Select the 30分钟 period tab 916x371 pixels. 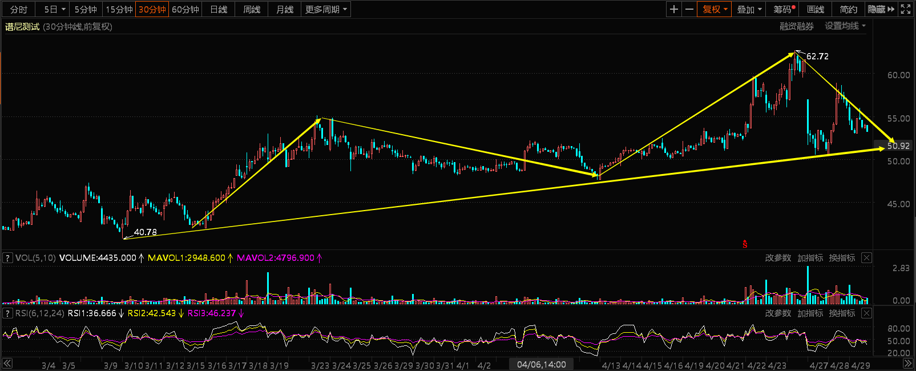point(152,9)
